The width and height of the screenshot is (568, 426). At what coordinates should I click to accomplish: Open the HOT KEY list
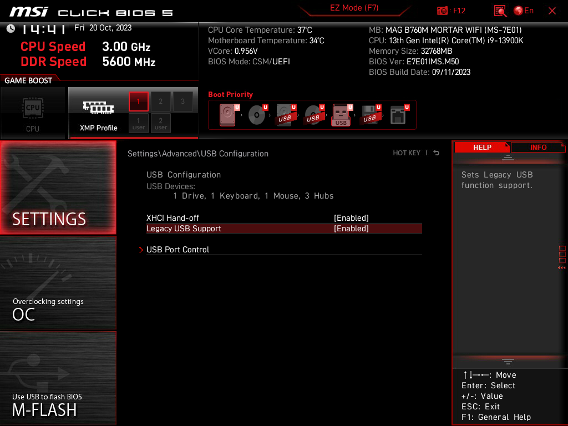(407, 153)
